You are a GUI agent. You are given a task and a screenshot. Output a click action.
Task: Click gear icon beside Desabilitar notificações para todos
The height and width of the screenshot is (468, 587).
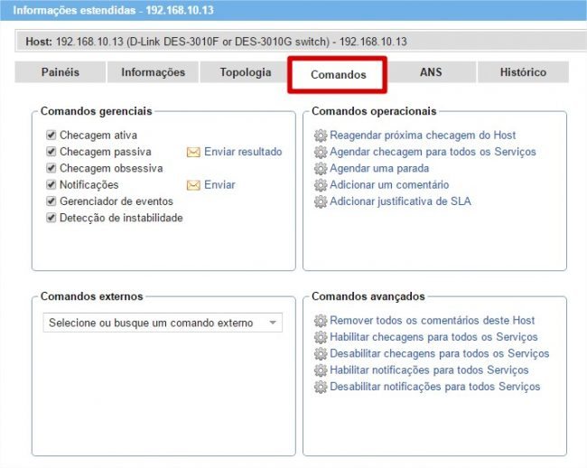[320, 387]
